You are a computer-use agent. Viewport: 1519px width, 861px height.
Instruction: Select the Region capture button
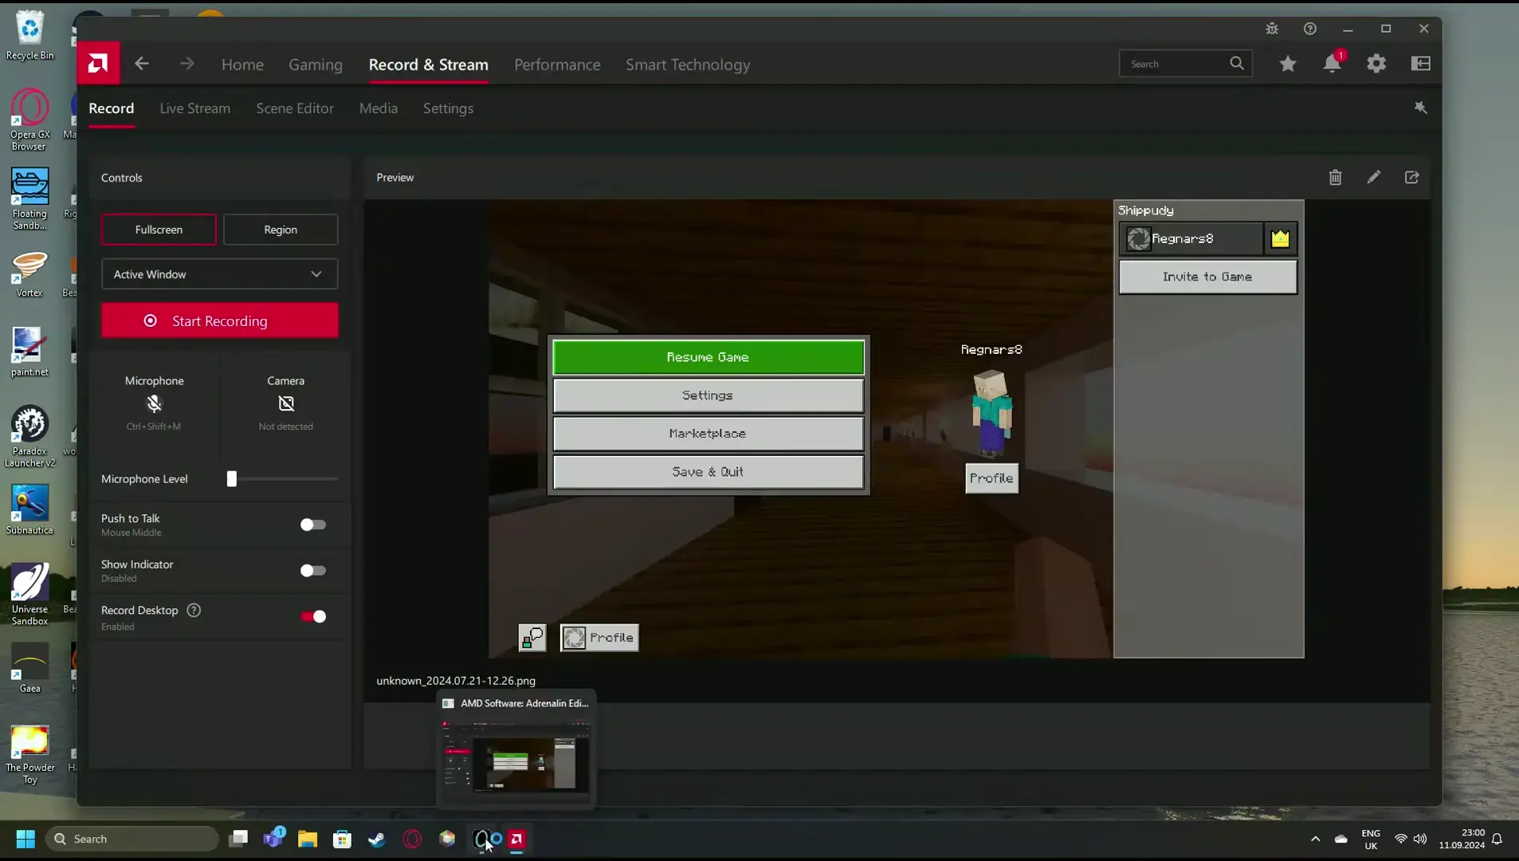coord(281,230)
